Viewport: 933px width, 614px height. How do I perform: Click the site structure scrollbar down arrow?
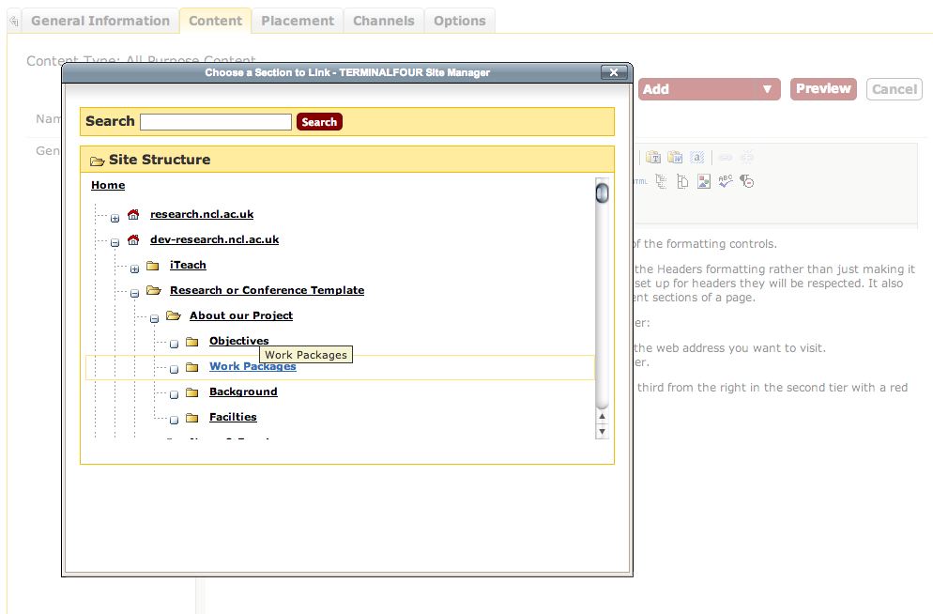click(603, 431)
